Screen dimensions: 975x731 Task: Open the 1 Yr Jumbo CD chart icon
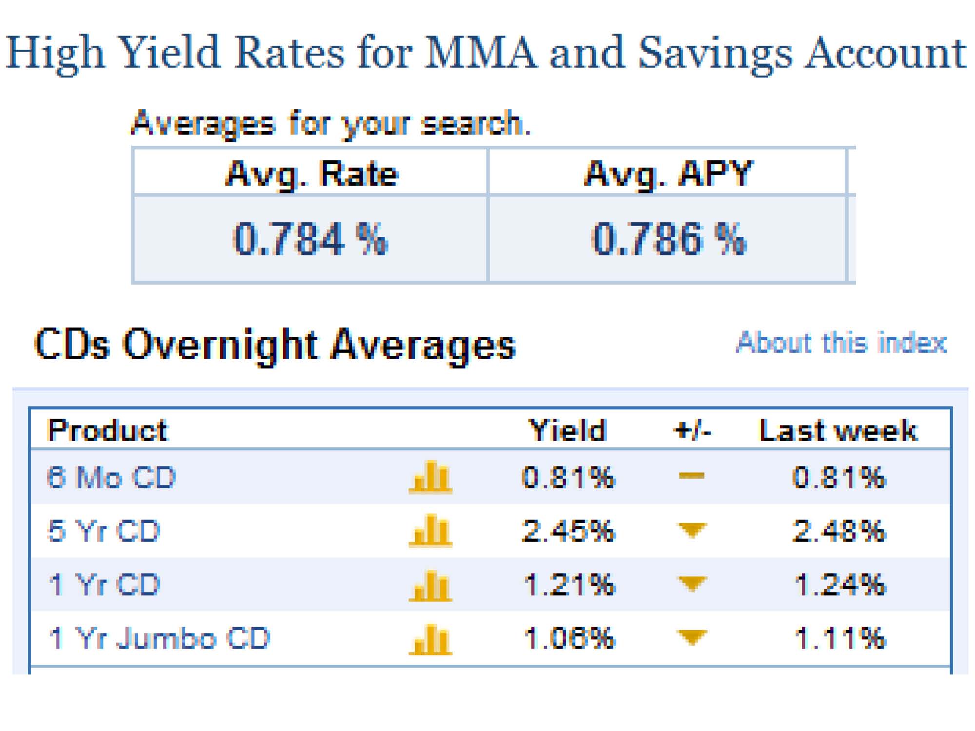(x=430, y=639)
